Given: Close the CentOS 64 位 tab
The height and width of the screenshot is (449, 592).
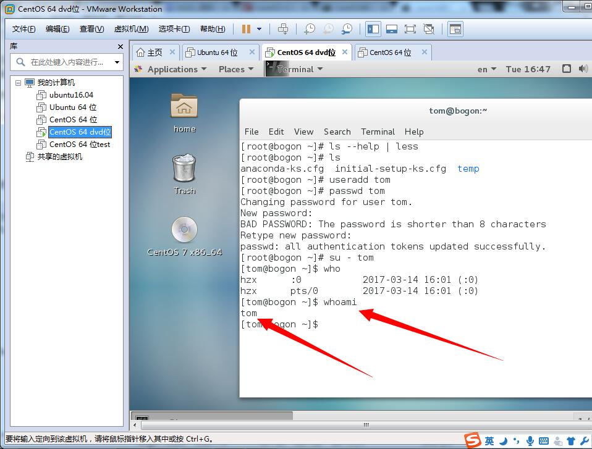Looking at the screenshot, I should click(425, 52).
